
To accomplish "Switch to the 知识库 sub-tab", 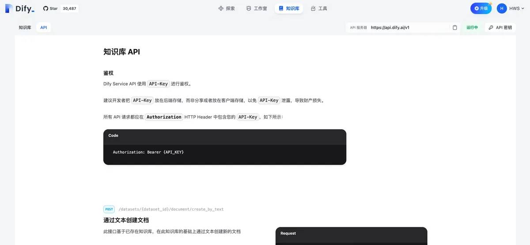I will point(25,27).
